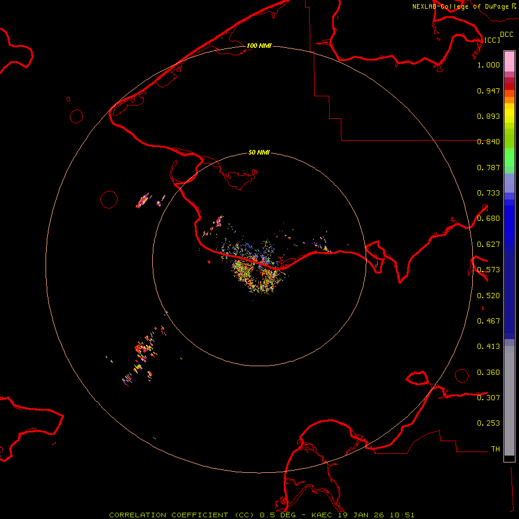Image resolution: width=519 pixels, height=519 pixels.
Task: Click the red circle marker in lower right
Action: [461, 375]
